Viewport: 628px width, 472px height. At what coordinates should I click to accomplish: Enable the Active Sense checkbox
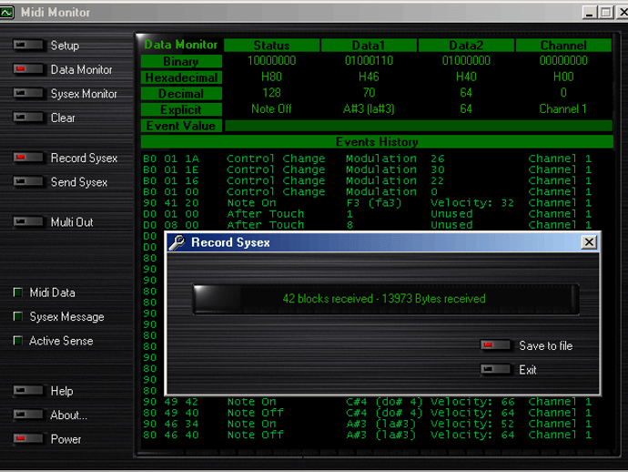pos(17,341)
